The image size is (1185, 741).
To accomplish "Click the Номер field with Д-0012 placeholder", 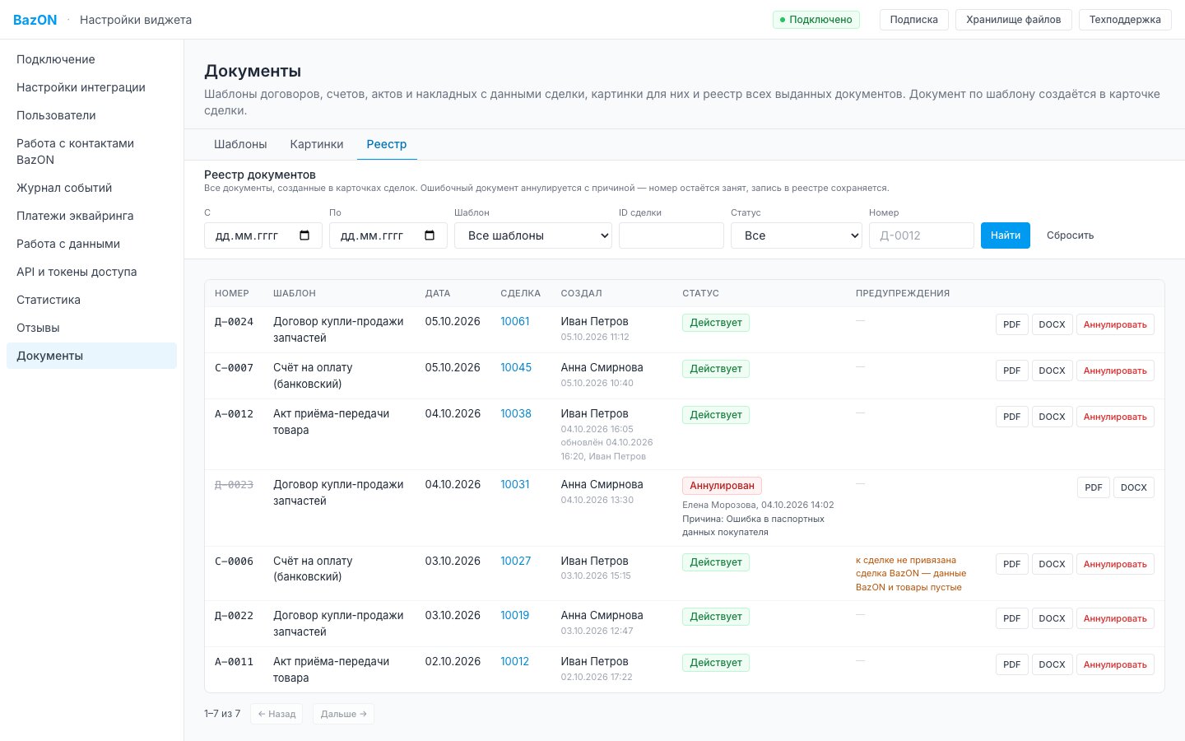I will pos(922,235).
